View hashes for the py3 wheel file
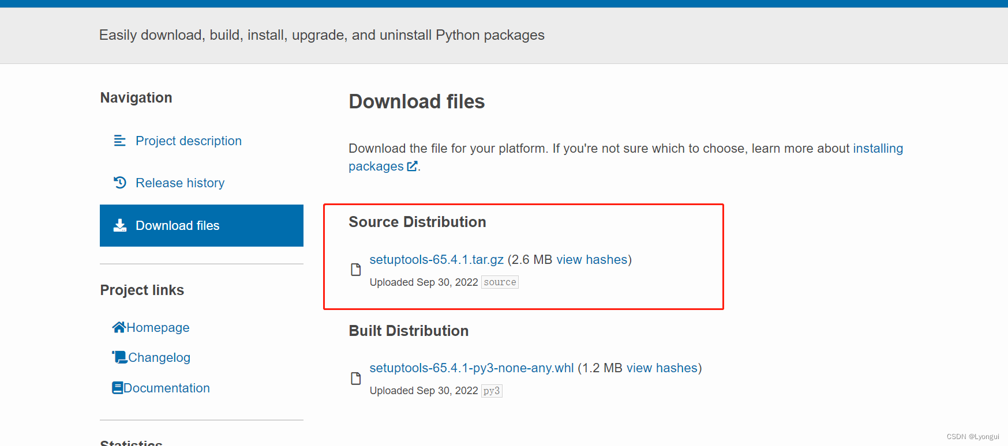1008x446 pixels. pos(662,368)
